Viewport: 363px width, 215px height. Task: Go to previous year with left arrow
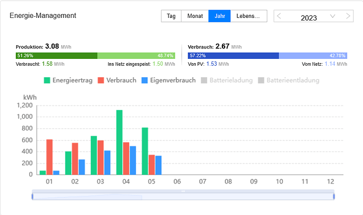click(x=279, y=16)
